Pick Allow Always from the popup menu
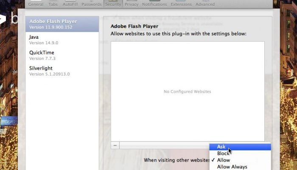 (x=240, y=167)
